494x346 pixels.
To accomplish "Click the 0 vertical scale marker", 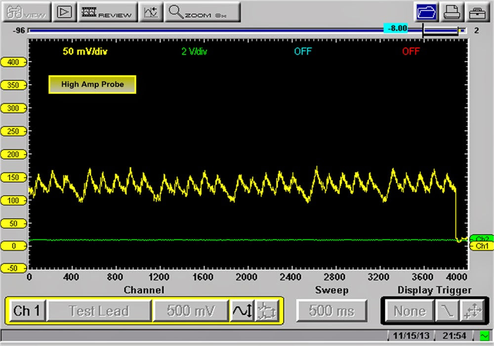I will pyautogui.click(x=13, y=246).
